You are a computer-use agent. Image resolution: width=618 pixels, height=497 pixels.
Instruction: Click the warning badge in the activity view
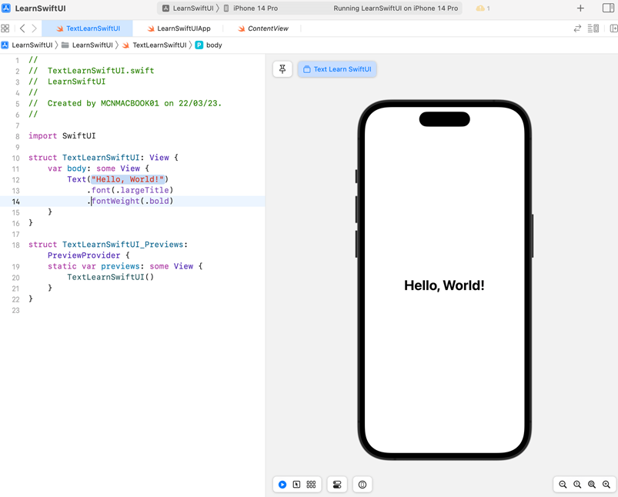[x=481, y=8]
